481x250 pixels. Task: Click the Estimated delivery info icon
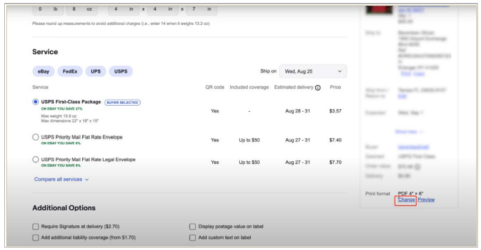(318, 88)
